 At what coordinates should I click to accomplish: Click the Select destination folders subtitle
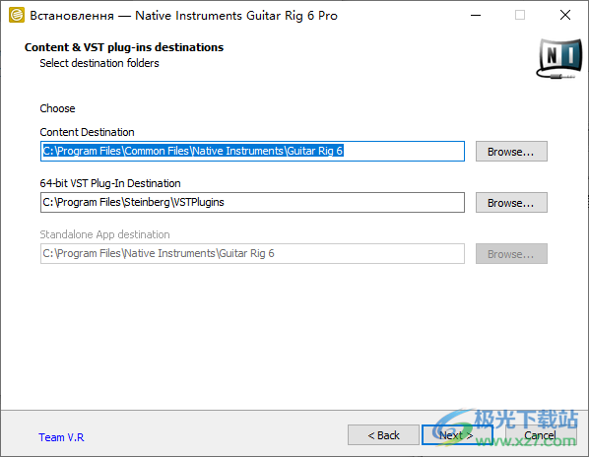click(x=99, y=63)
